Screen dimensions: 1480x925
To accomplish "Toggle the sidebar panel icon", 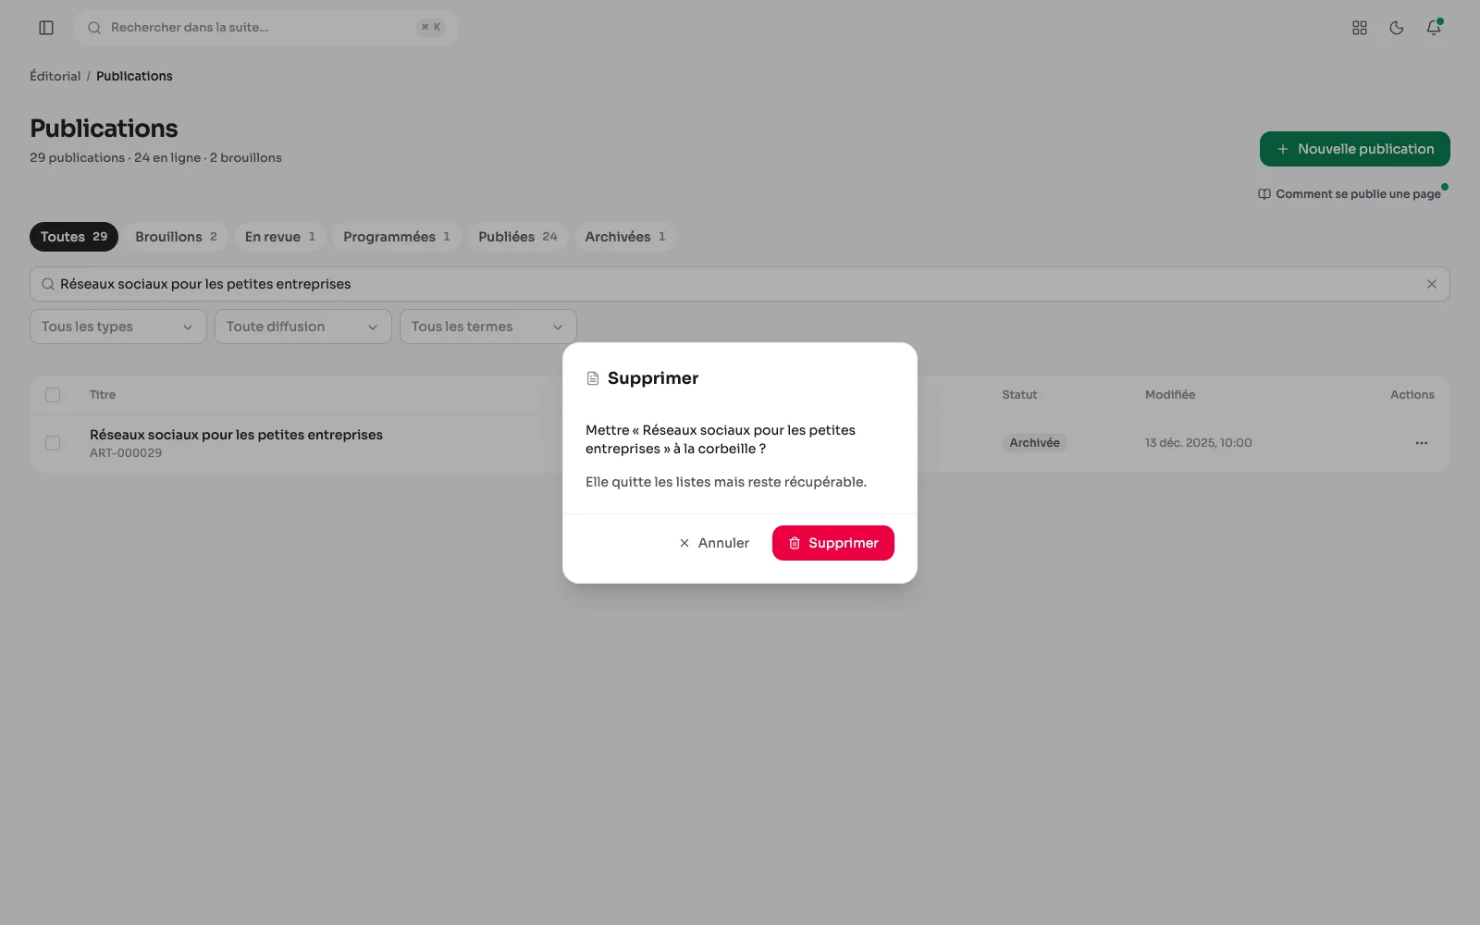I will coord(46,28).
